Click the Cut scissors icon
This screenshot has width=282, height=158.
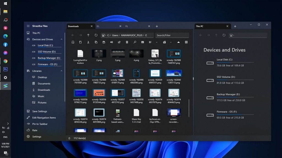pos(88,42)
